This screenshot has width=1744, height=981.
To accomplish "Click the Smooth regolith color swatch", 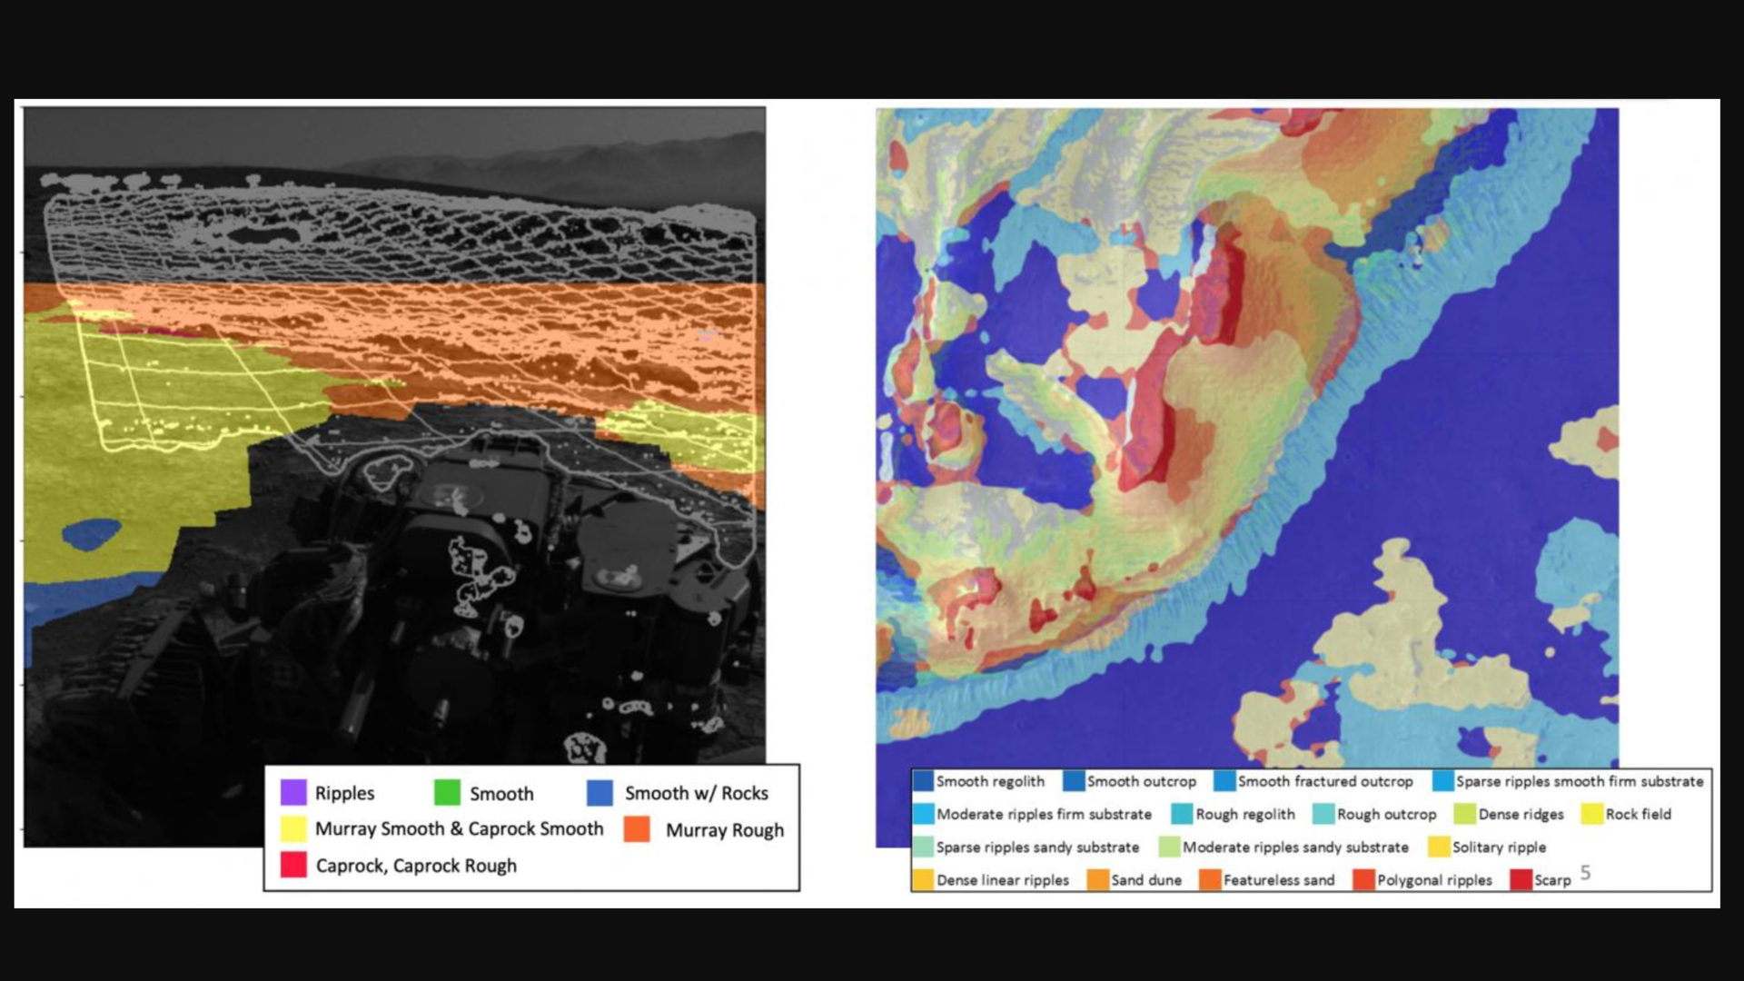I will tap(924, 781).
